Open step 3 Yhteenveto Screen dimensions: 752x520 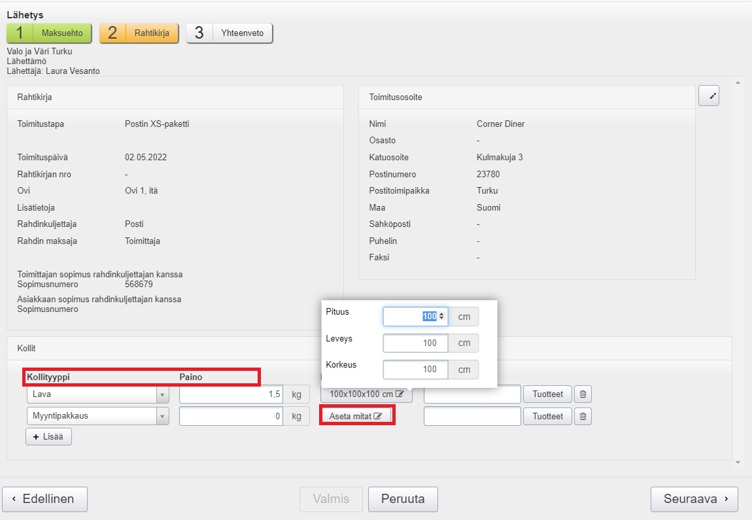pyautogui.click(x=229, y=33)
